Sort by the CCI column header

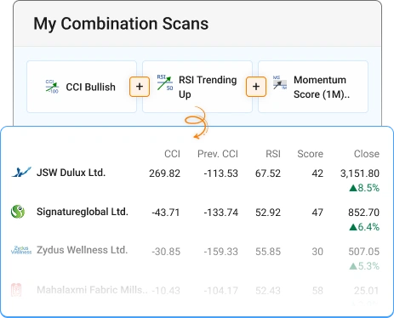(x=172, y=154)
